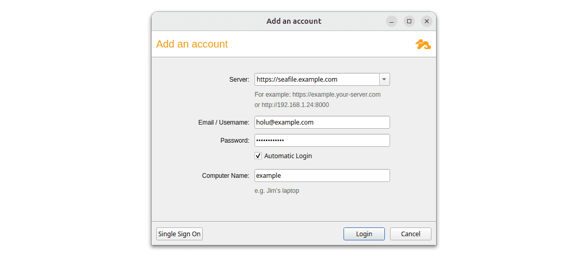Toggle the Automatic Login checkbox
The height and width of the screenshot is (260, 582).
point(258,156)
